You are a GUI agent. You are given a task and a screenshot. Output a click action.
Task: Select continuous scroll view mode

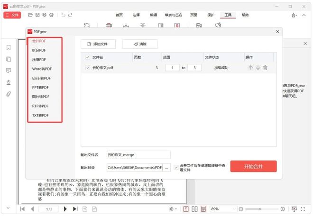click(x=203, y=209)
